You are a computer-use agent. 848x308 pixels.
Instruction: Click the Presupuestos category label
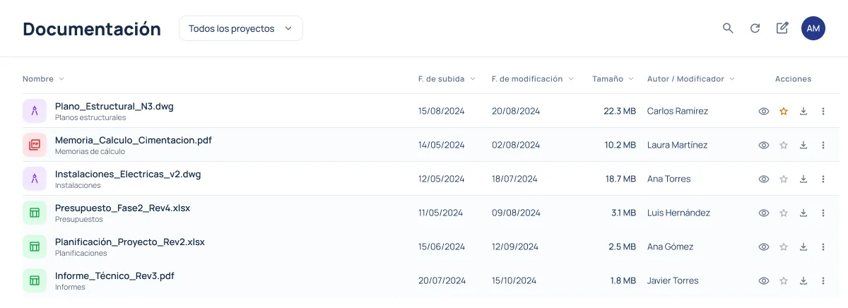point(79,220)
